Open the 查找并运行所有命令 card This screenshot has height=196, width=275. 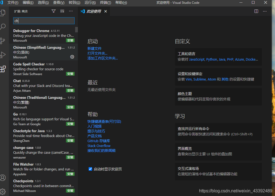tap(218, 132)
